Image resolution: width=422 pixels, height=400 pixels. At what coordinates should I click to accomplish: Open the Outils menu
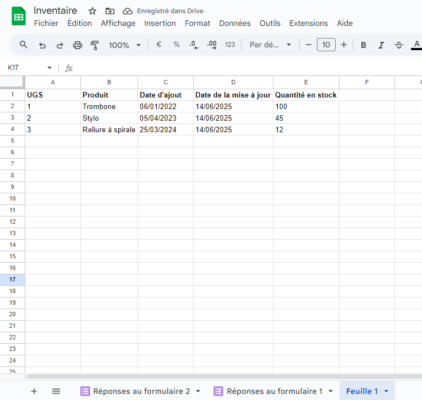[x=270, y=23]
